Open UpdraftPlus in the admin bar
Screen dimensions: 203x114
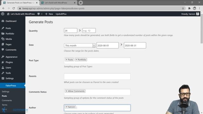pos(61,14)
